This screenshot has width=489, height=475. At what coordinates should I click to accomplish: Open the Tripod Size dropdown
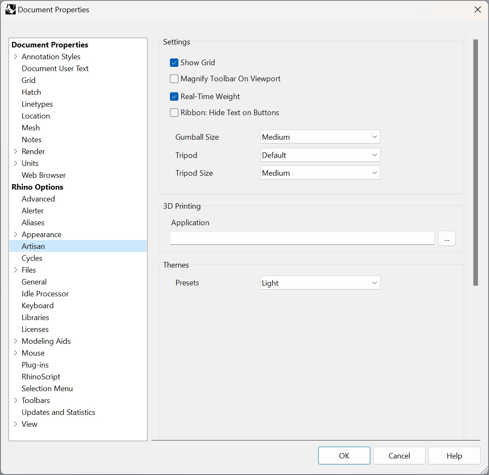click(320, 173)
